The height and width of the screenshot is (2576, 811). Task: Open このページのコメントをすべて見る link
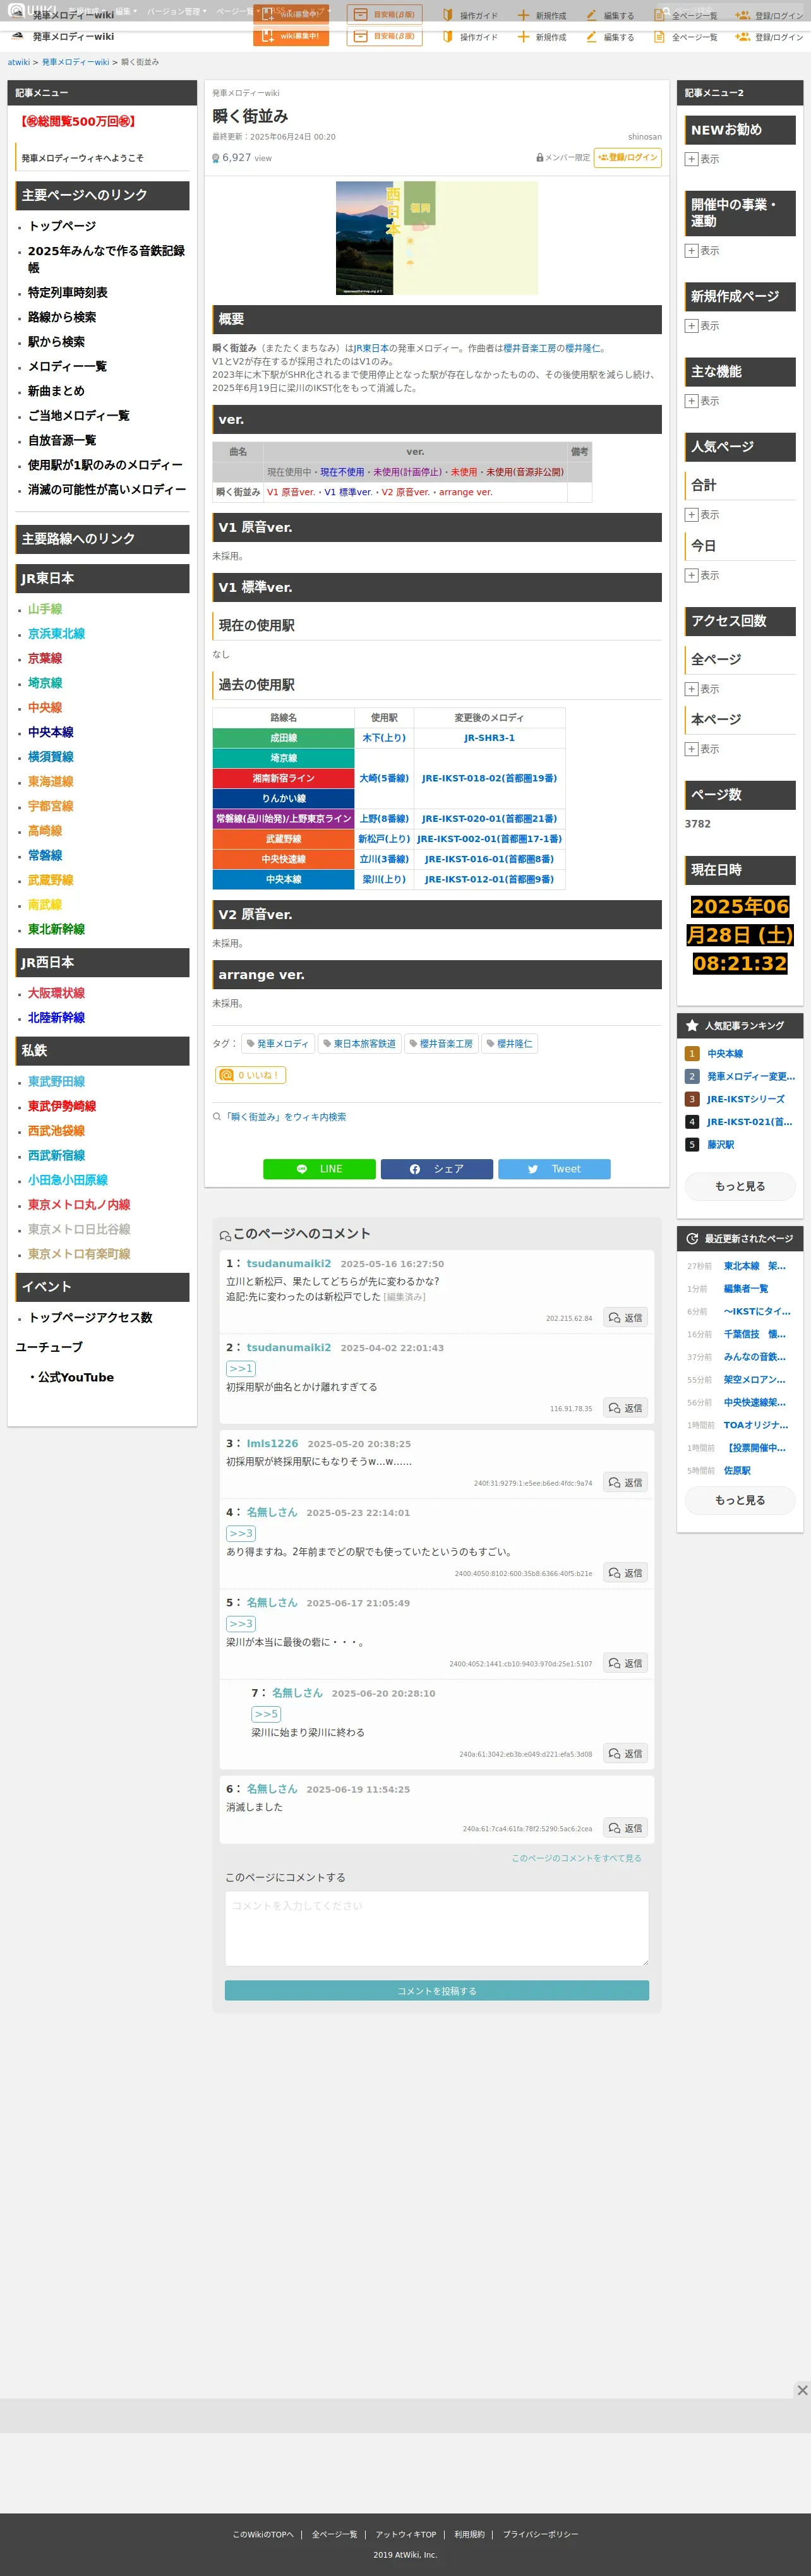pos(576,1858)
